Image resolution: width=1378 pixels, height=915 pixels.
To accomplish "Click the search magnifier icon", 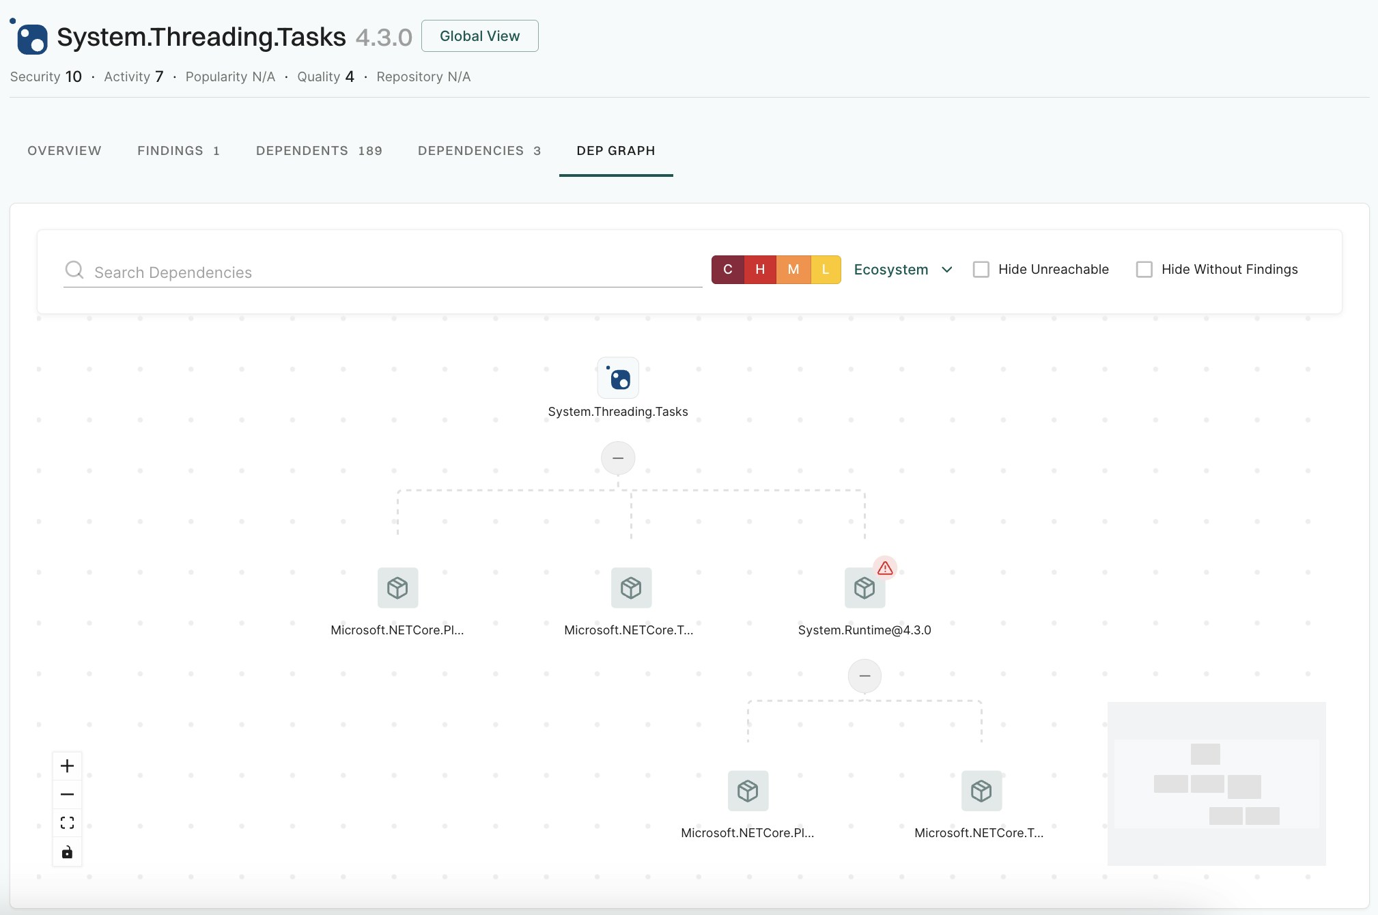I will point(74,270).
